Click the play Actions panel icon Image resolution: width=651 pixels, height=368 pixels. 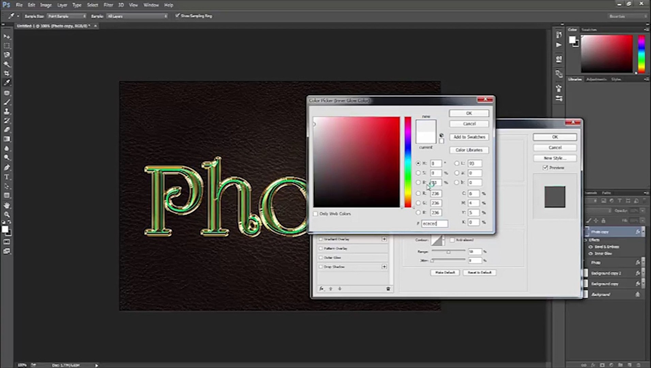pyautogui.click(x=559, y=45)
